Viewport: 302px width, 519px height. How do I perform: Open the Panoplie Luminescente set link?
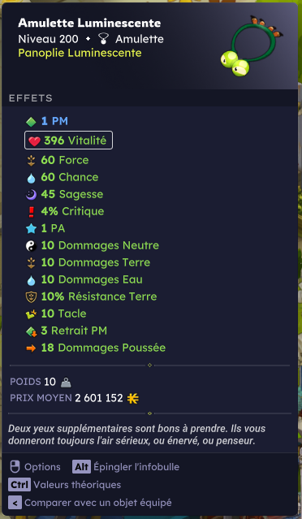pos(80,53)
